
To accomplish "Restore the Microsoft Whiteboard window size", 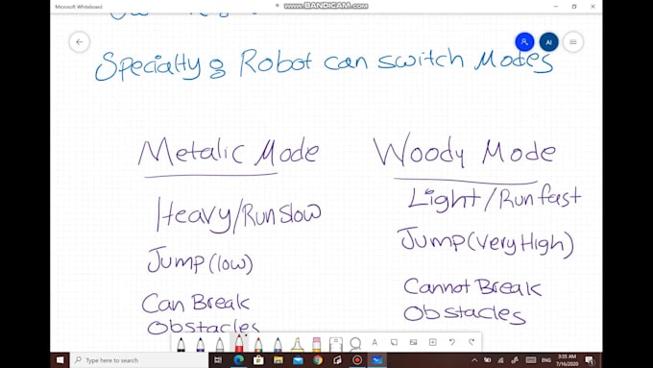I will 574,7.
